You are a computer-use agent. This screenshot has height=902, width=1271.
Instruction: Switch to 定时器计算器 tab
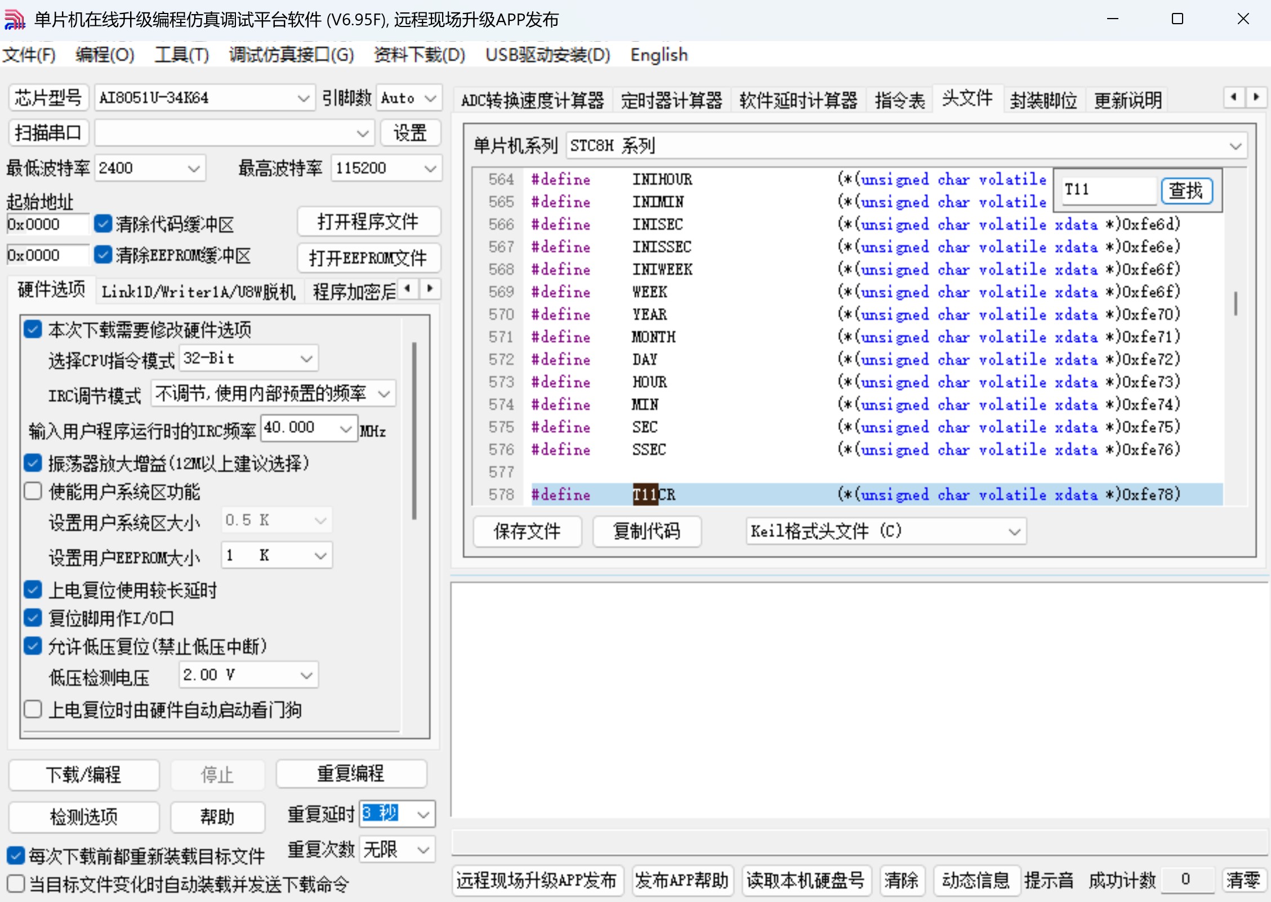pyautogui.click(x=671, y=101)
